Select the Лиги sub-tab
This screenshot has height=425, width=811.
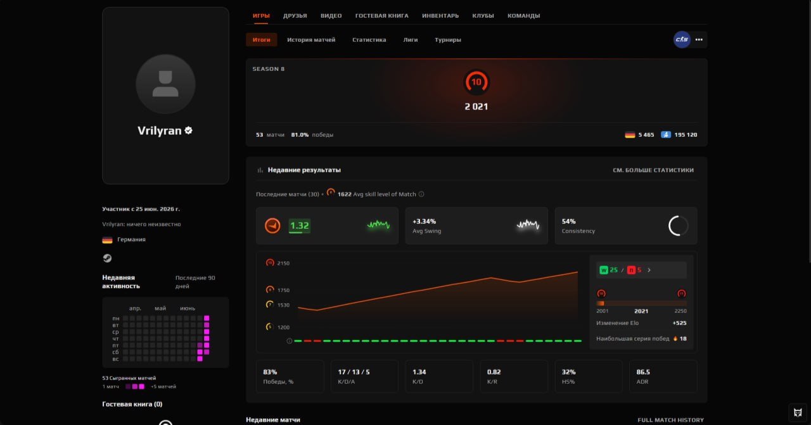pyautogui.click(x=411, y=40)
